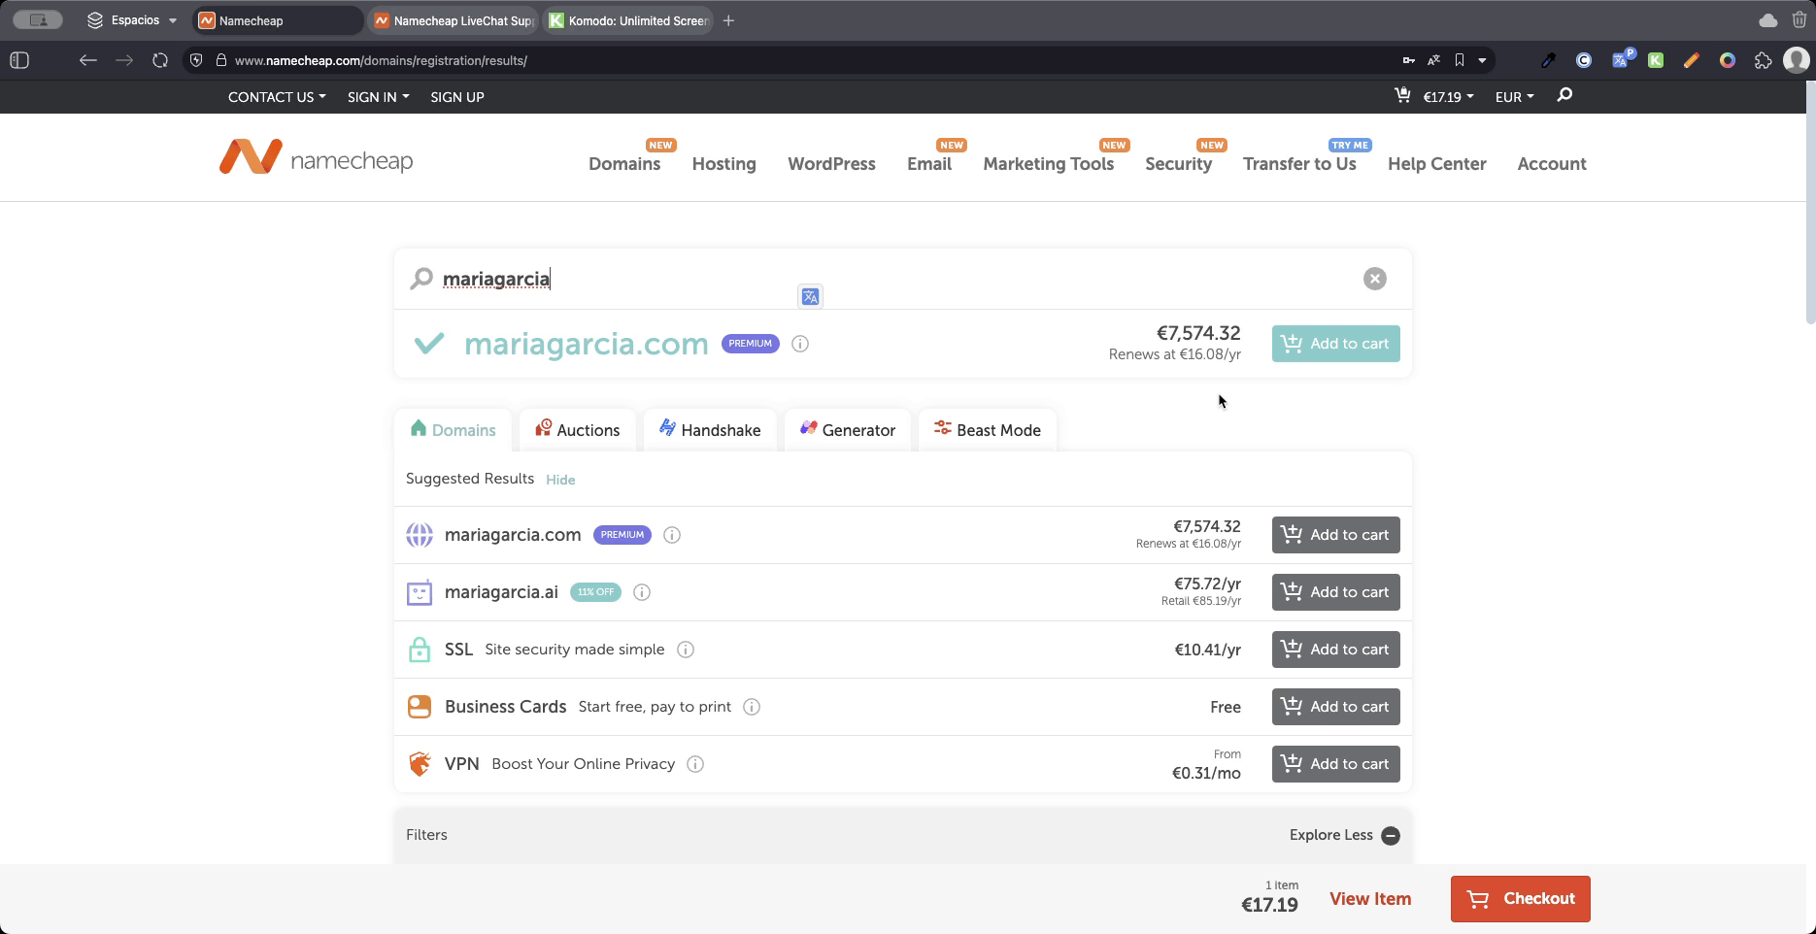Click the browser reload icon
The width and height of the screenshot is (1816, 934).
click(x=160, y=60)
